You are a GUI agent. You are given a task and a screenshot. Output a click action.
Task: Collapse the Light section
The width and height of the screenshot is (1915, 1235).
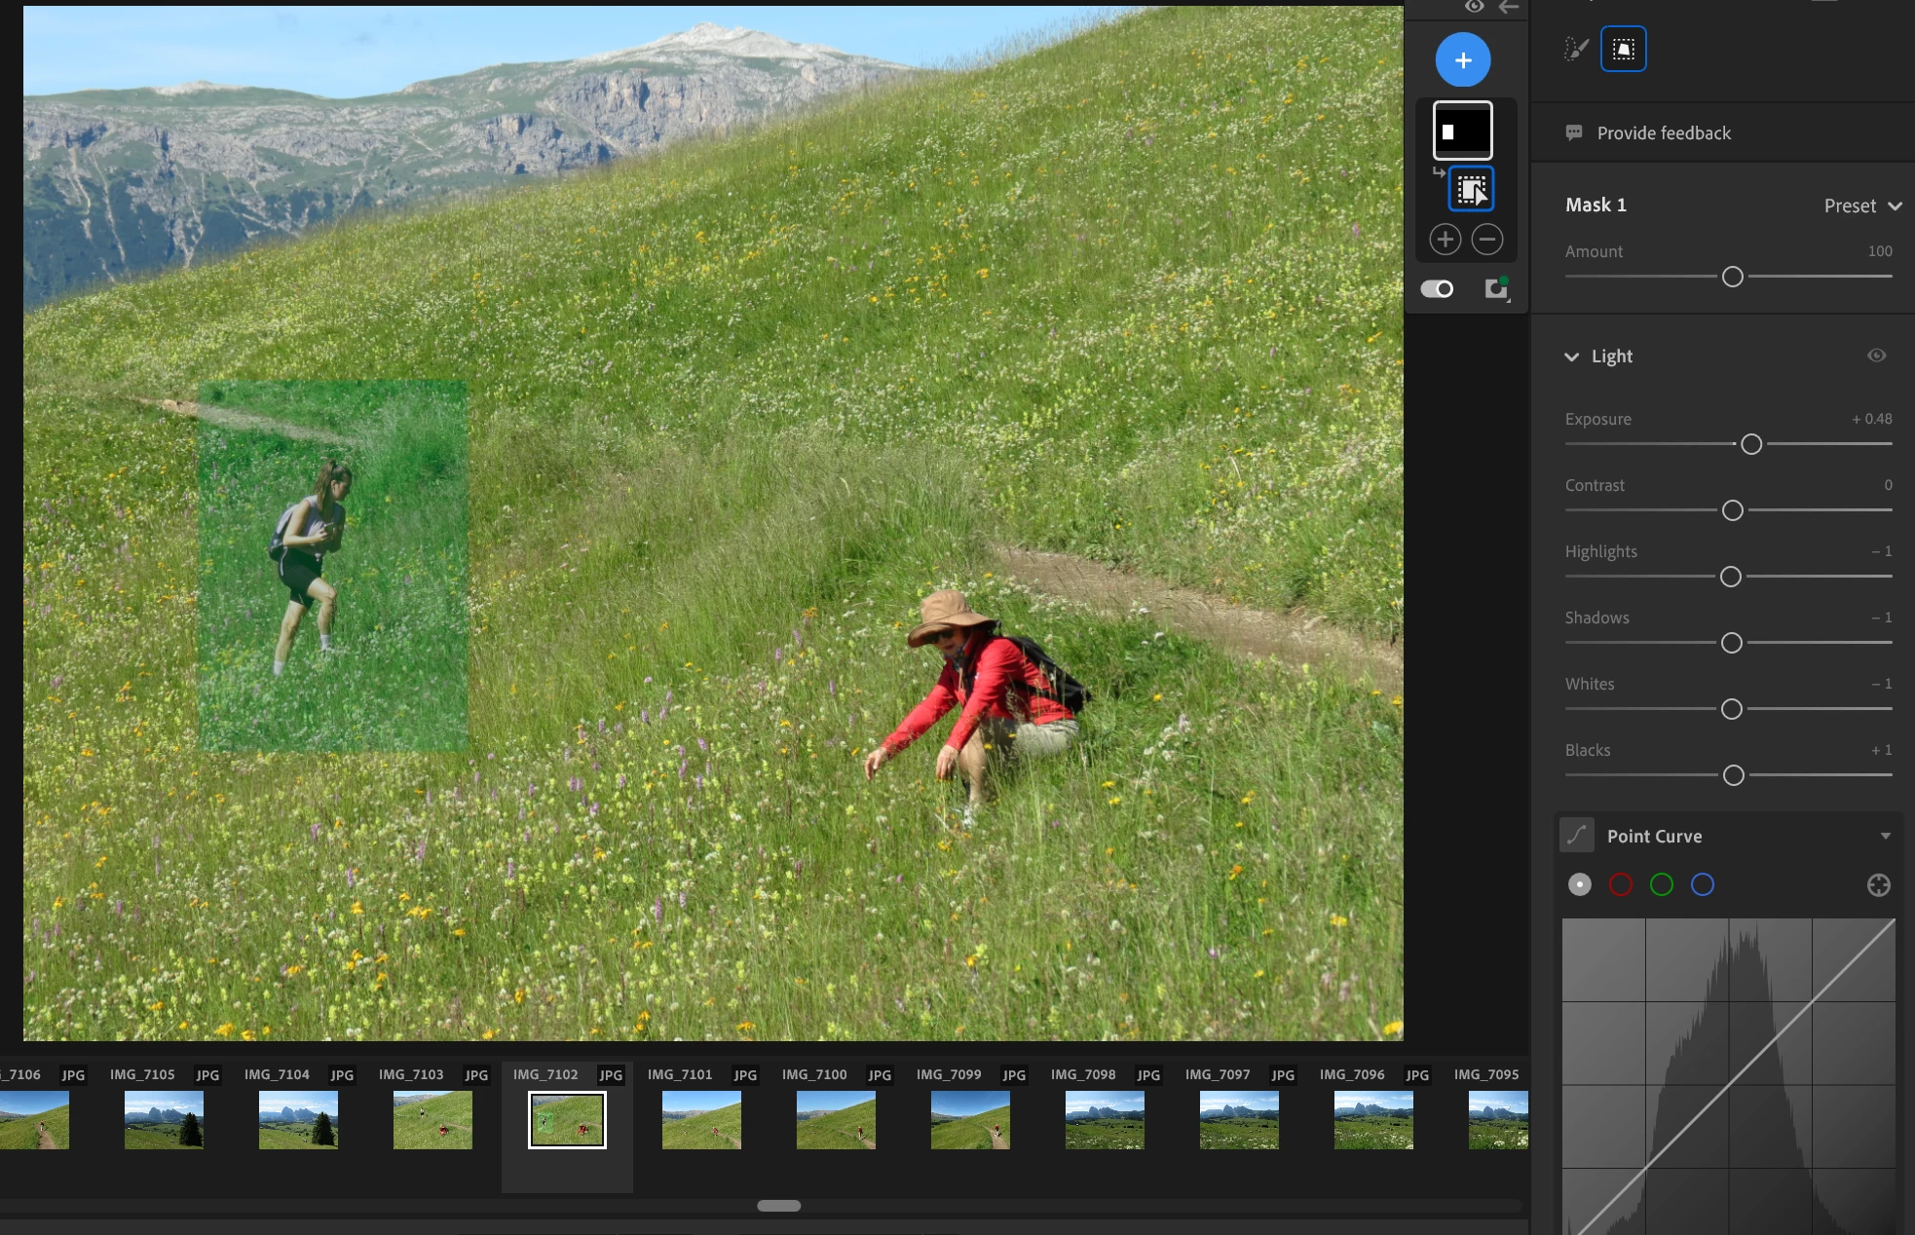[1571, 356]
